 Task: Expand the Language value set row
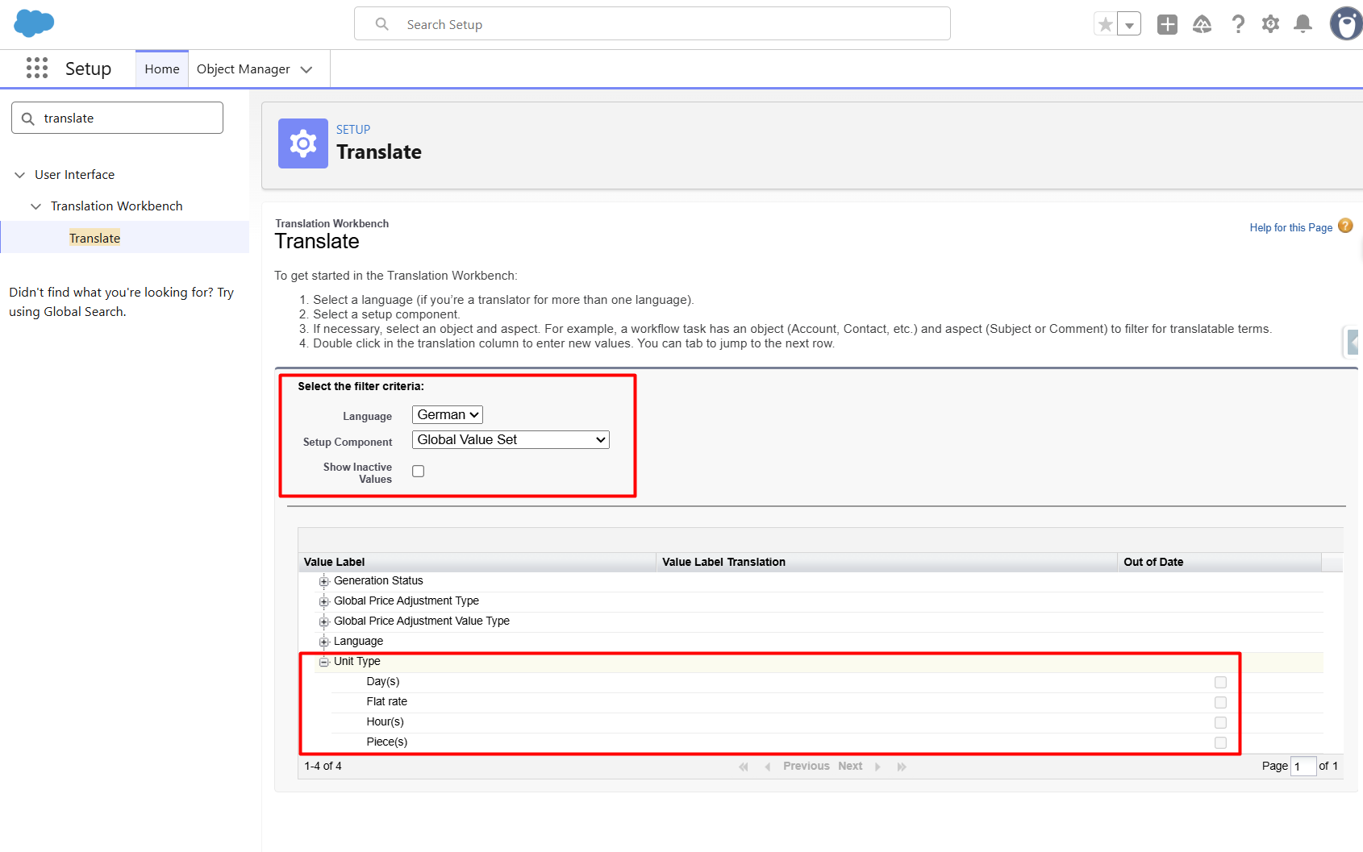[x=324, y=642]
